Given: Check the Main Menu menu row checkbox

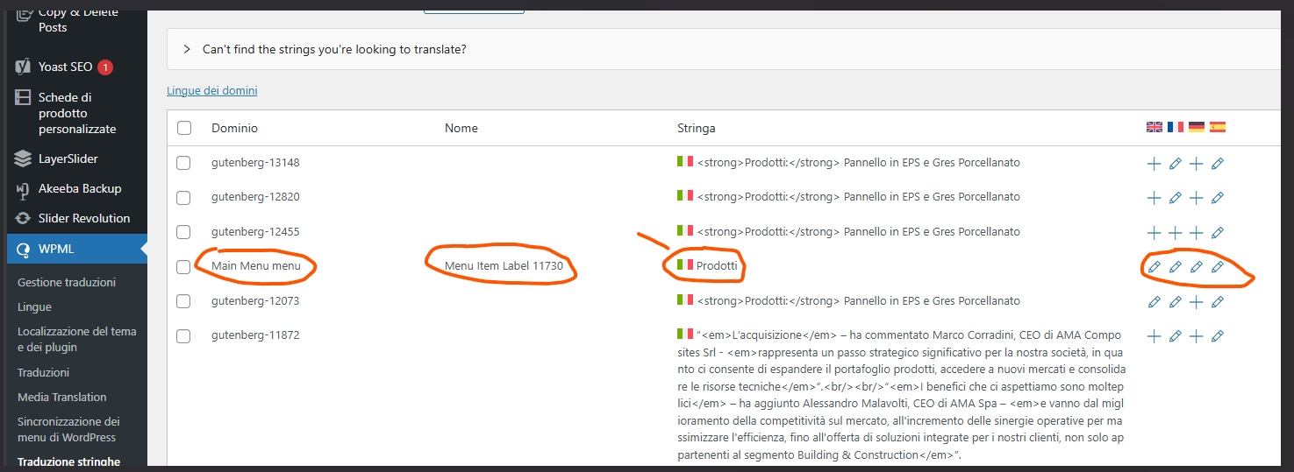Looking at the screenshot, I should coord(183,266).
